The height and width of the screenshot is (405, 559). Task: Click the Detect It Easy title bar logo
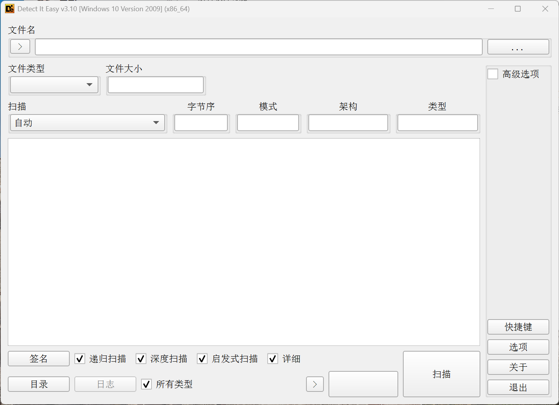(10, 9)
